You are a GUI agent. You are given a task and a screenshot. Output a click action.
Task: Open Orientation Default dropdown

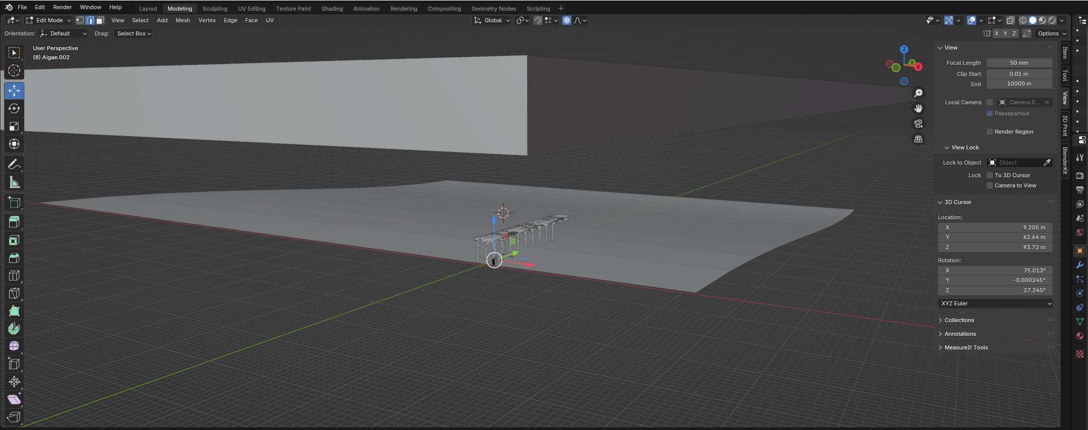[63, 33]
